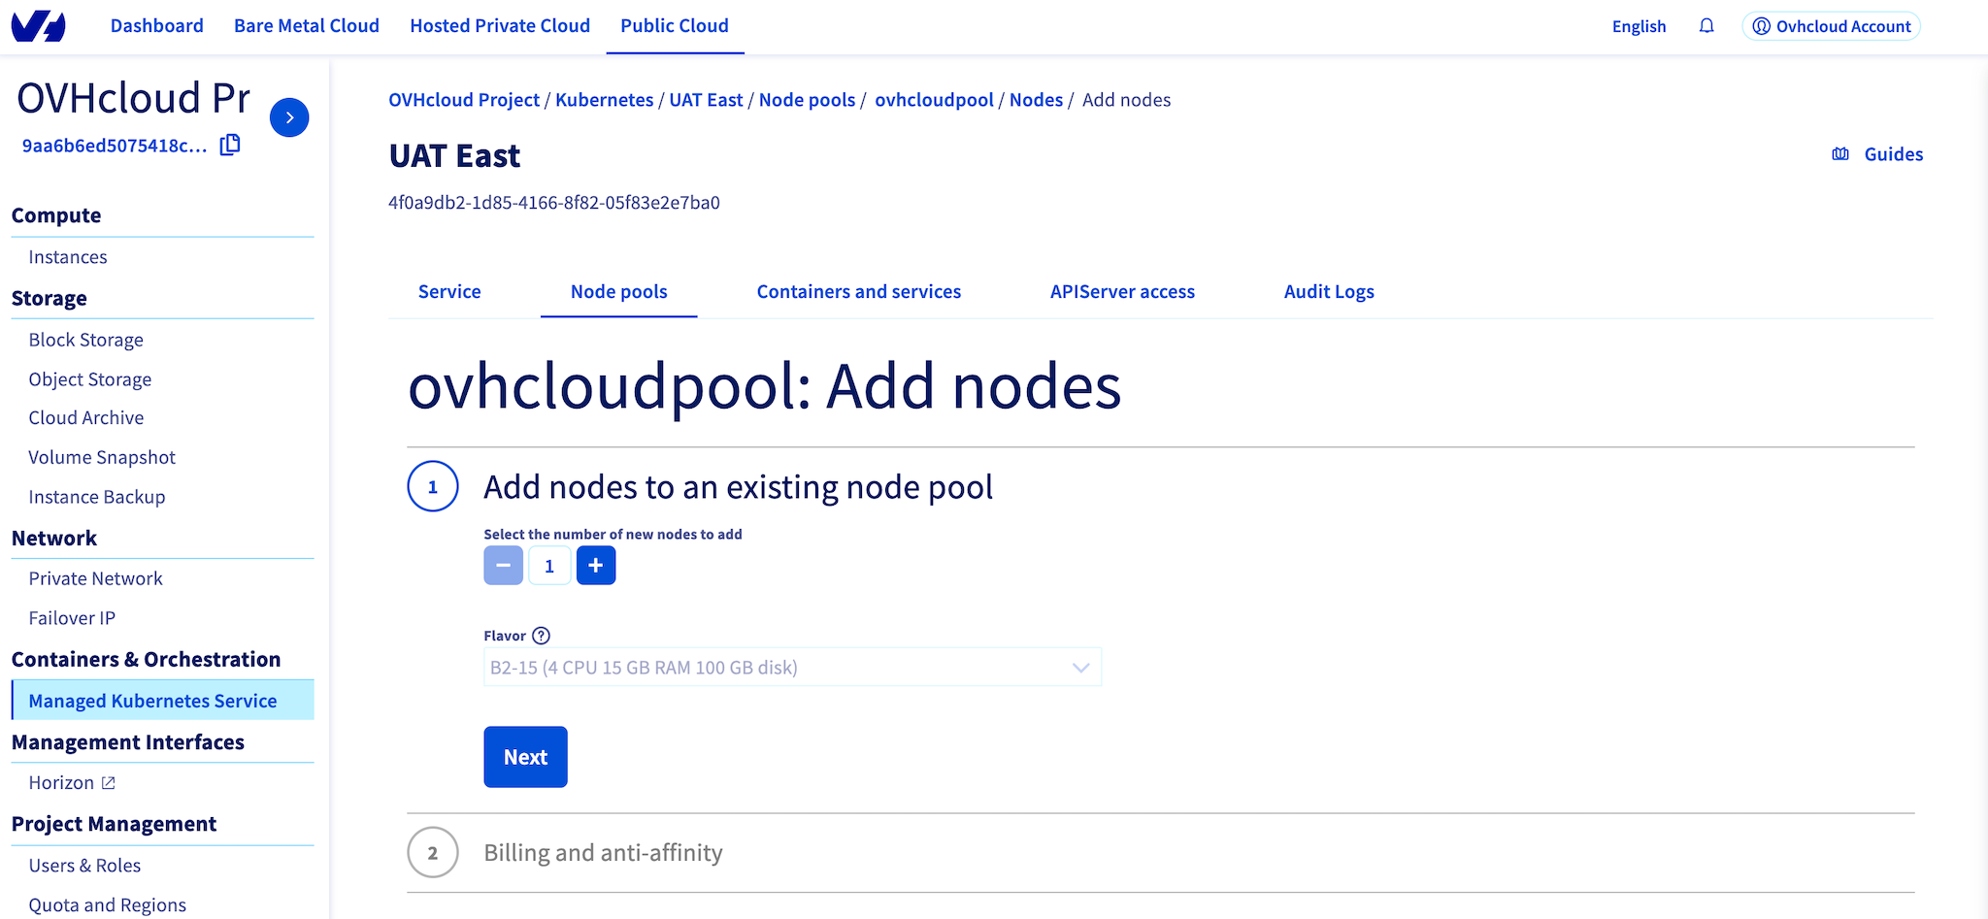Screen dimensions: 1988x919
Task: Open the Hosted Private Cloud section
Action: coord(499,25)
